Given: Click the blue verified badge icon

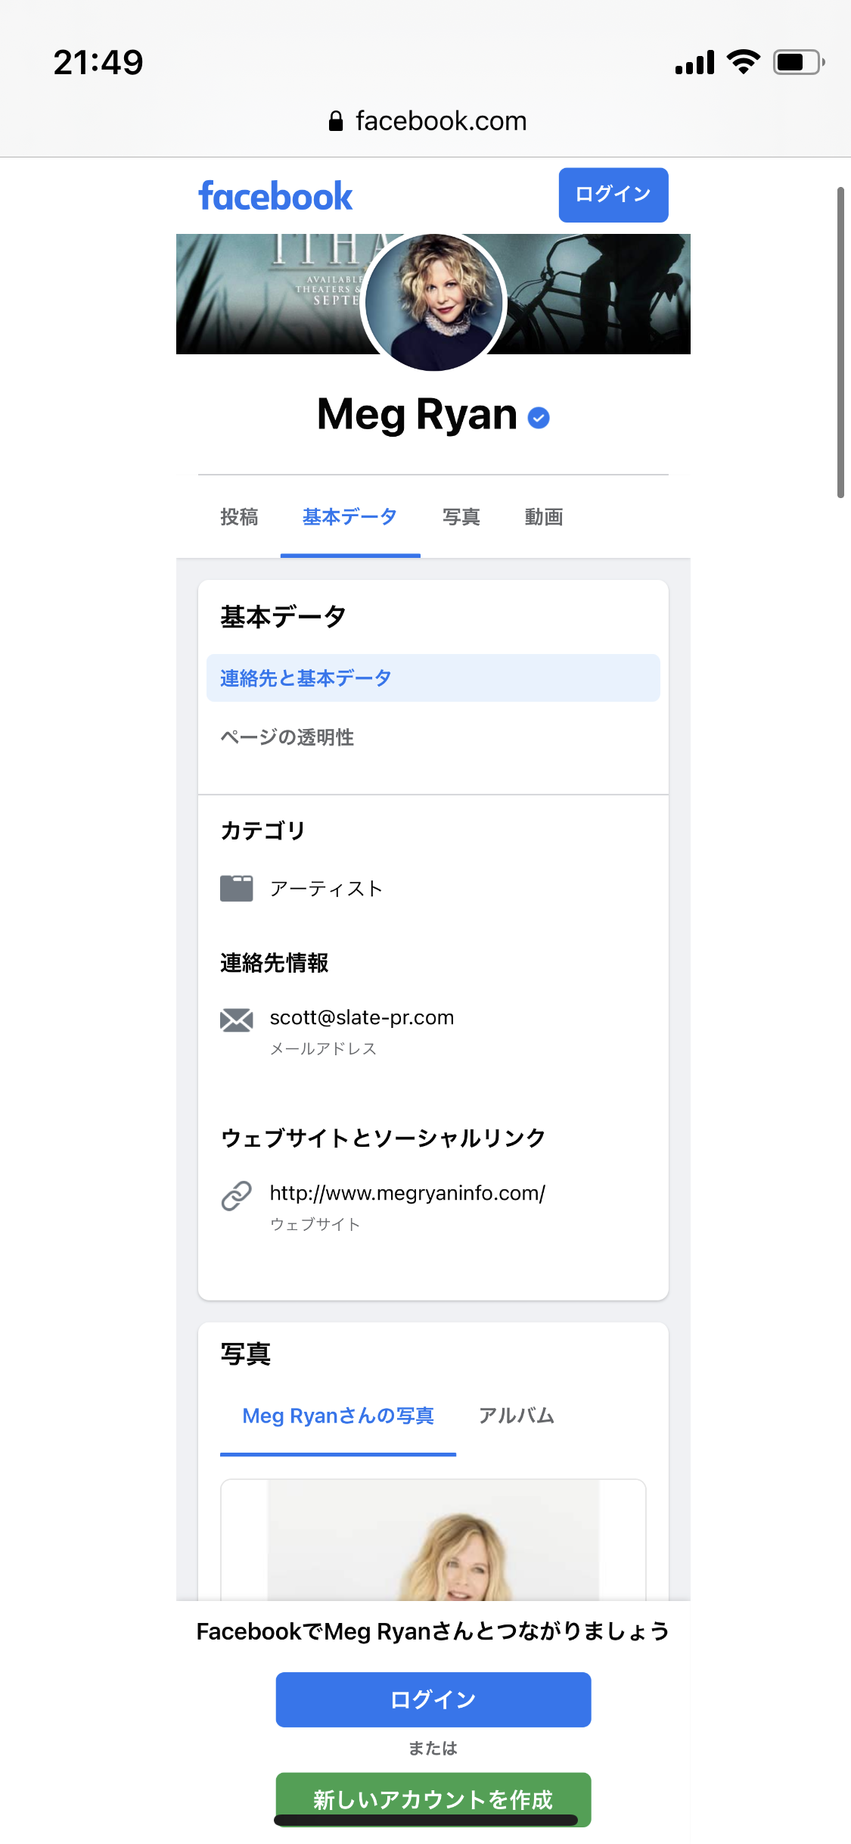Looking at the screenshot, I should coord(539,417).
